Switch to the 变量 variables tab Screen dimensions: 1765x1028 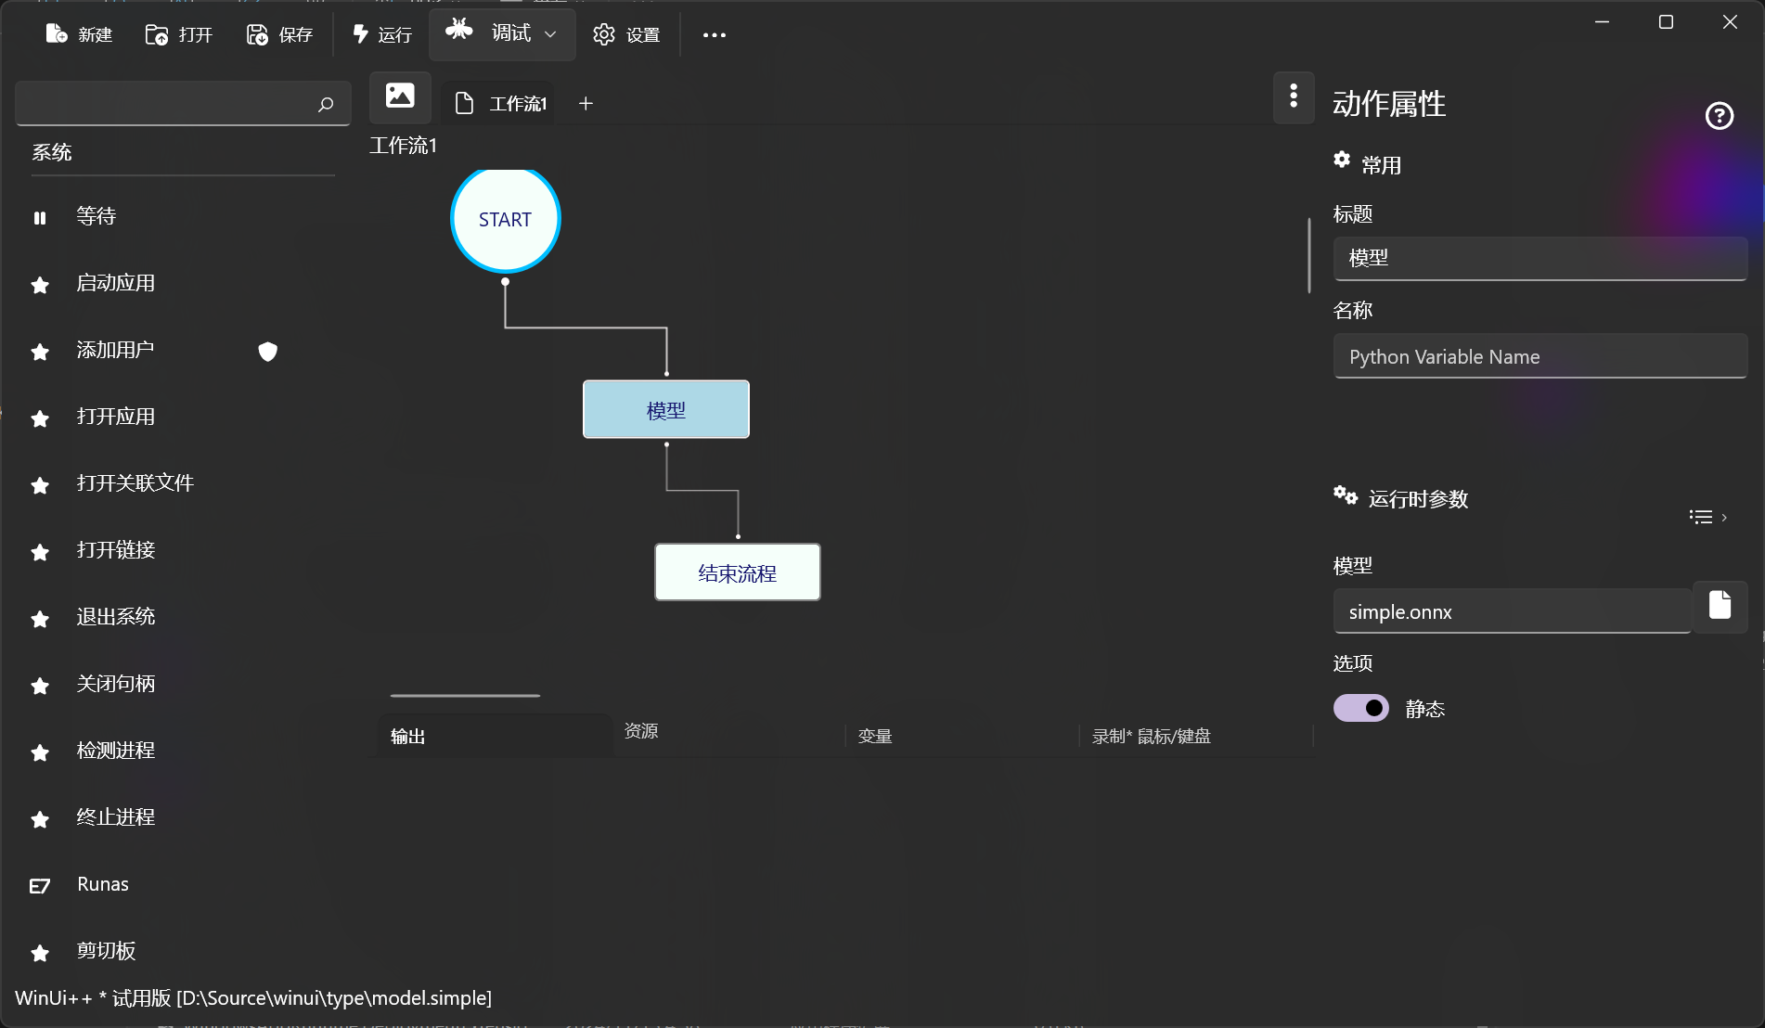pyautogui.click(x=874, y=736)
